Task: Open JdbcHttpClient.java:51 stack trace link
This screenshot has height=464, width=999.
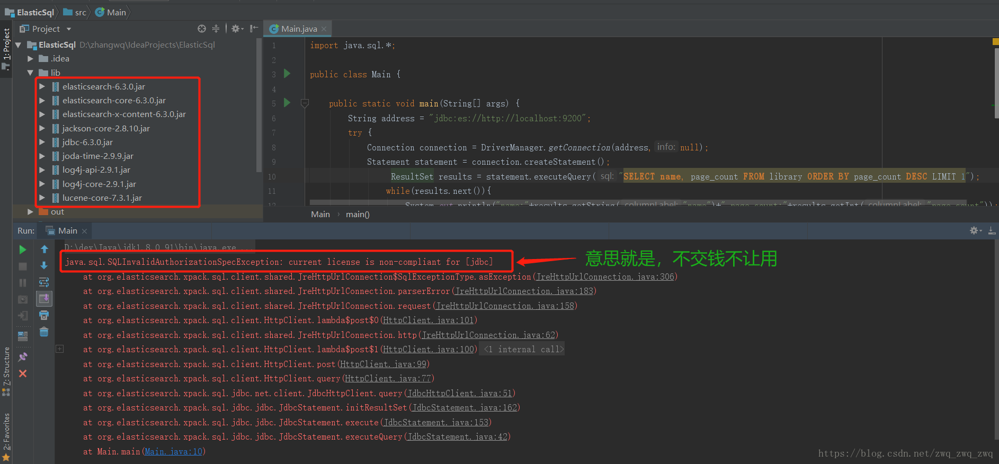Action: click(460, 393)
